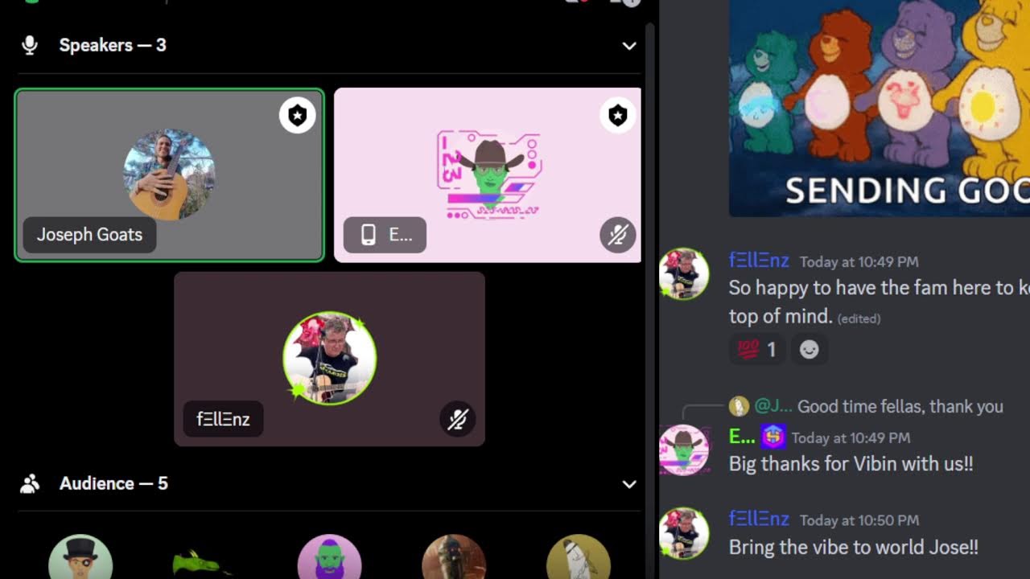Click the mobile phone icon on E... label

click(x=369, y=235)
